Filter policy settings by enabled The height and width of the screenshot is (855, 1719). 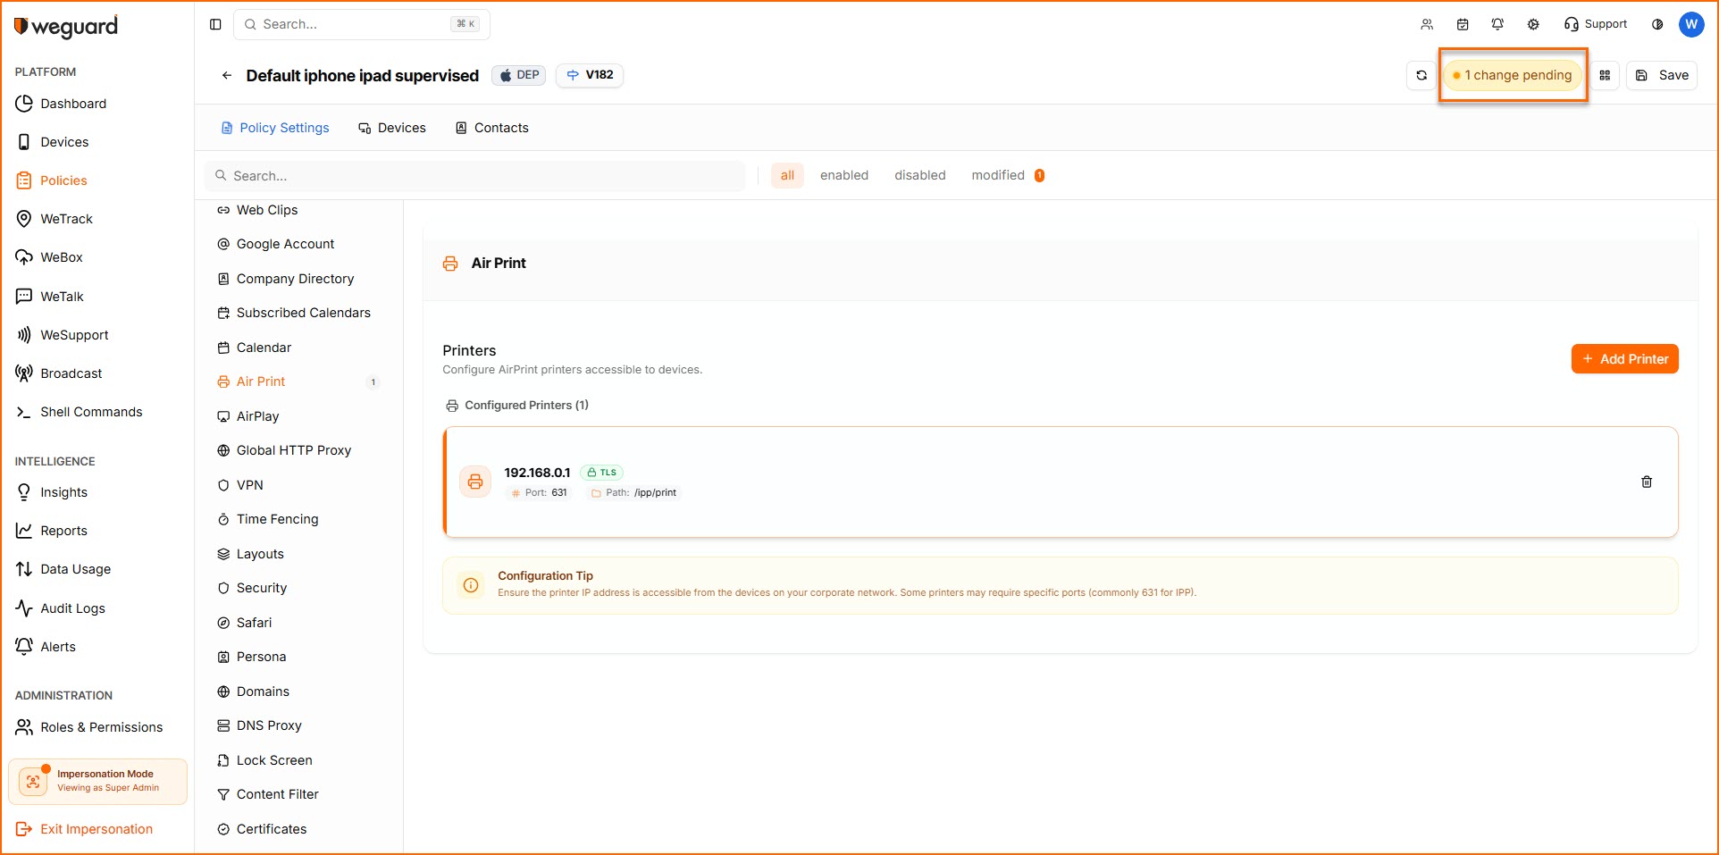click(x=843, y=176)
